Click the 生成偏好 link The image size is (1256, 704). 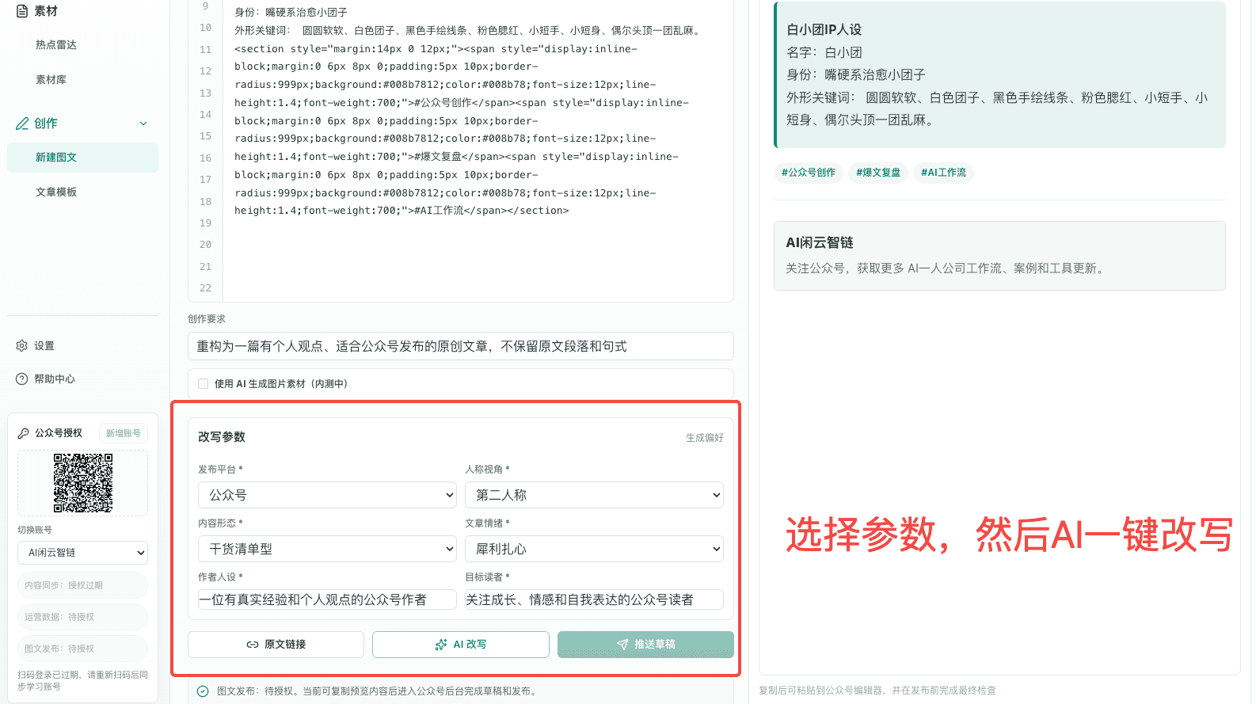tap(705, 438)
